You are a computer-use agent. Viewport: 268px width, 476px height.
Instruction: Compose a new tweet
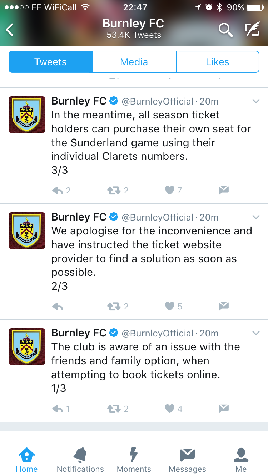click(252, 30)
